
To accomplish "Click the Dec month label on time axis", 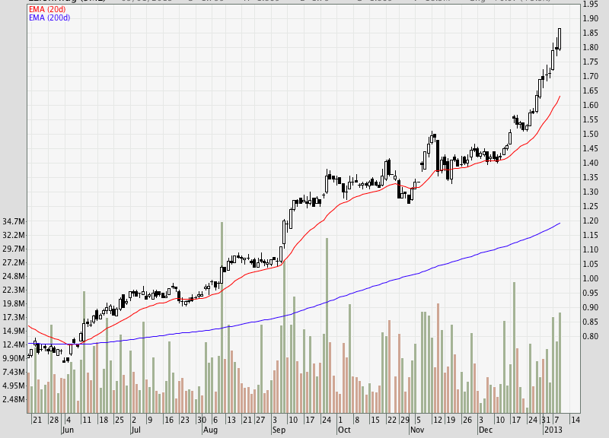I will (x=485, y=430).
